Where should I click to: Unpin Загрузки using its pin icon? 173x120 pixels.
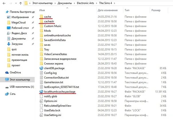point(33,44)
